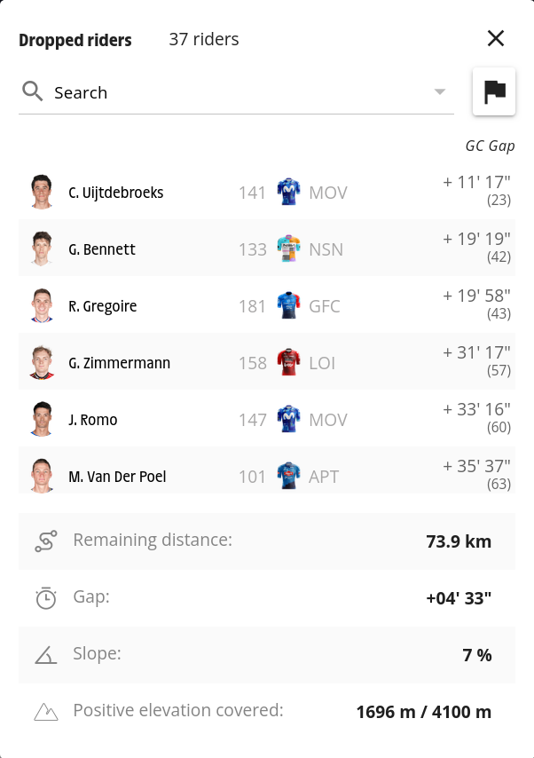Click the flag button beside search

pyautogui.click(x=494, y=91)
